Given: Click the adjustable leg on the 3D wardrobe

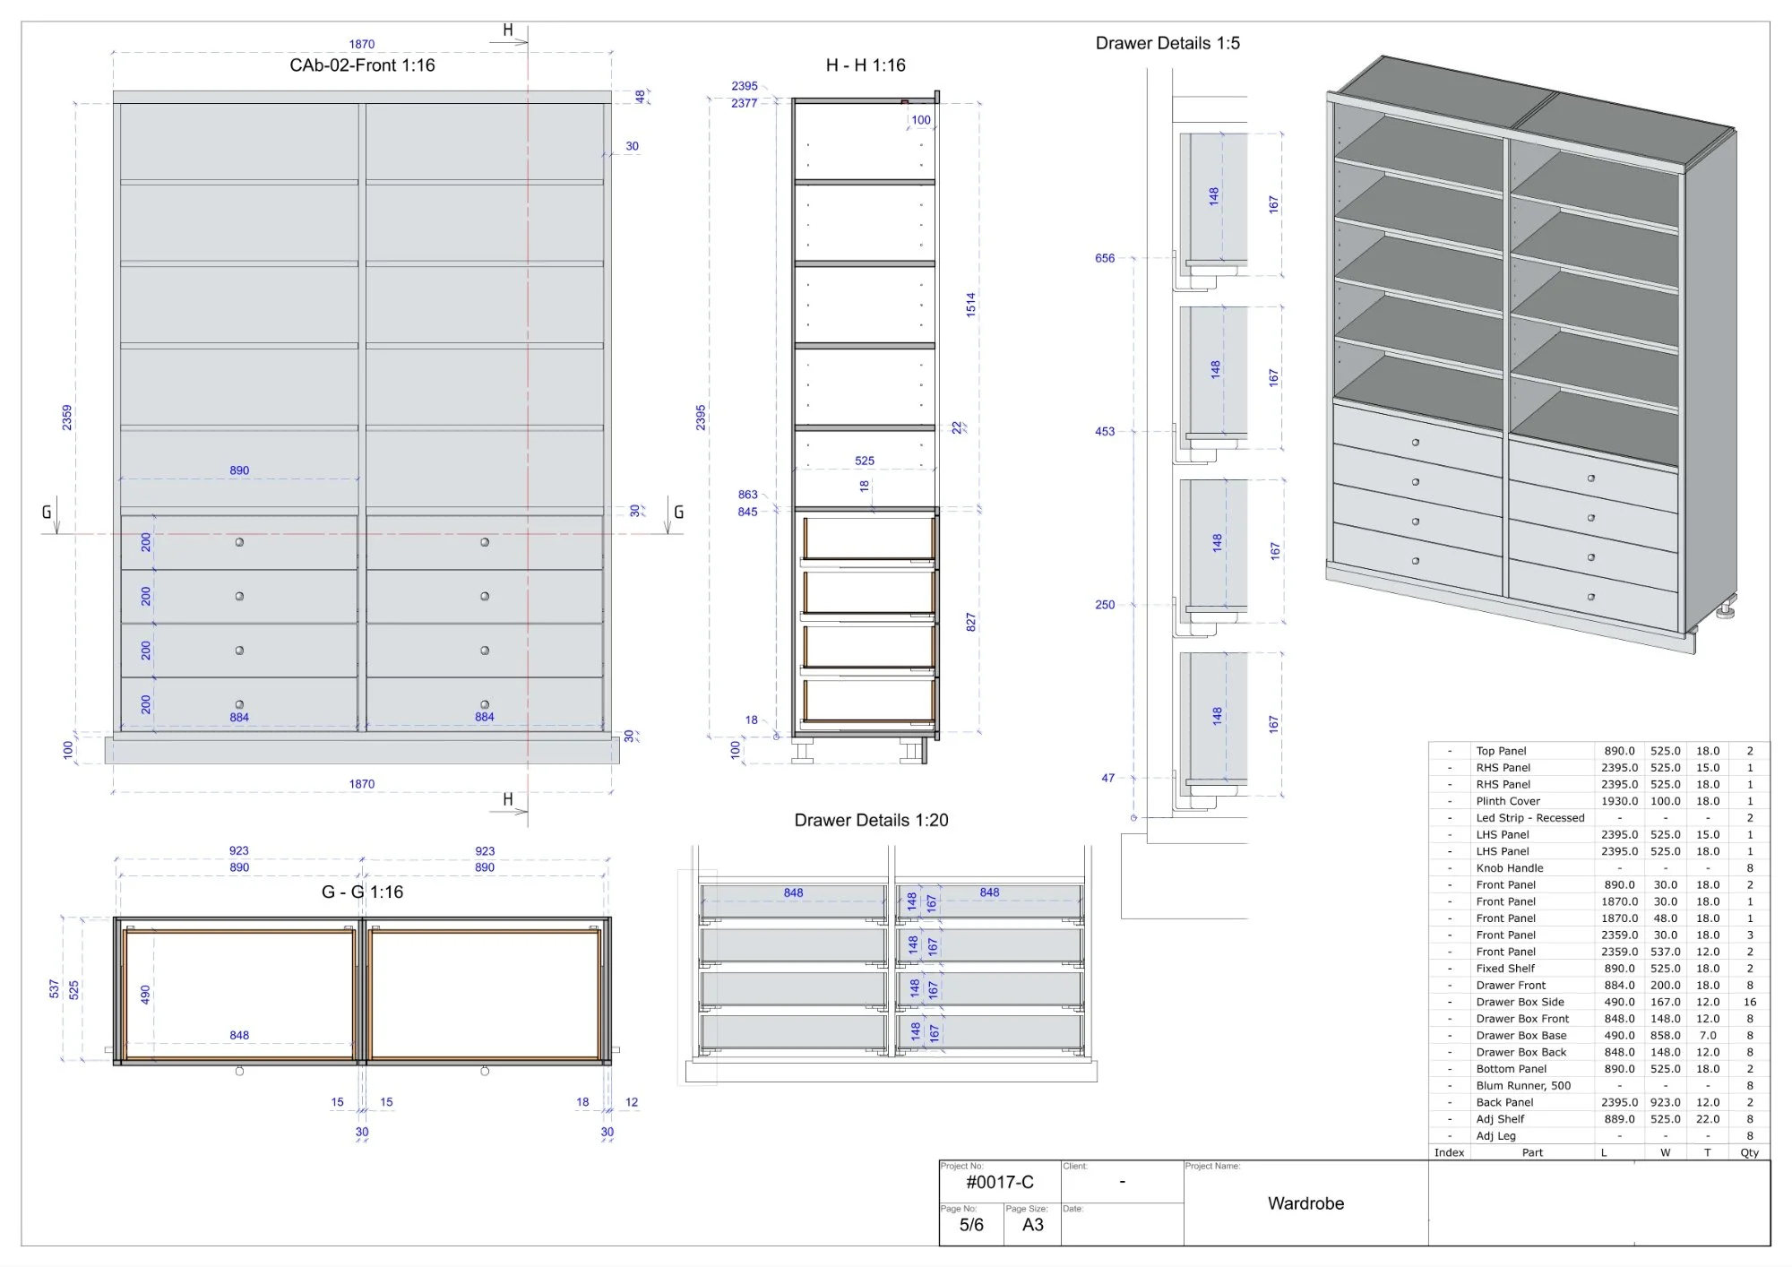Looking at the screenshot, I should click(x=1725, y=612).
